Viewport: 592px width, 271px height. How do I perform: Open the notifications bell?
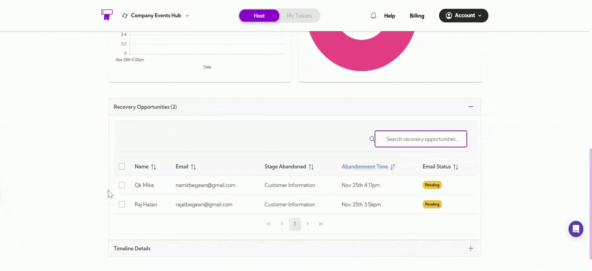click(373, 16)
